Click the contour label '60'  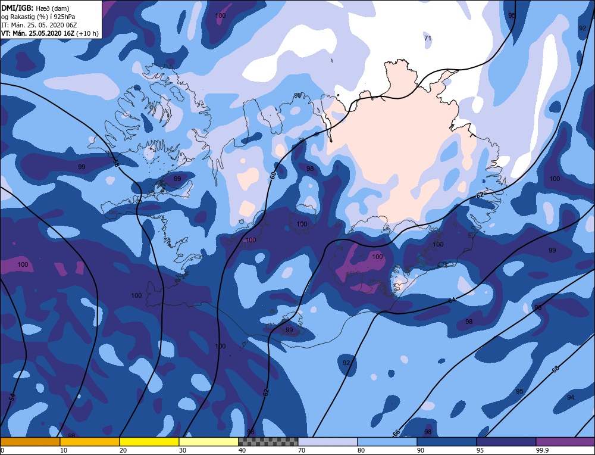point(273,175)
